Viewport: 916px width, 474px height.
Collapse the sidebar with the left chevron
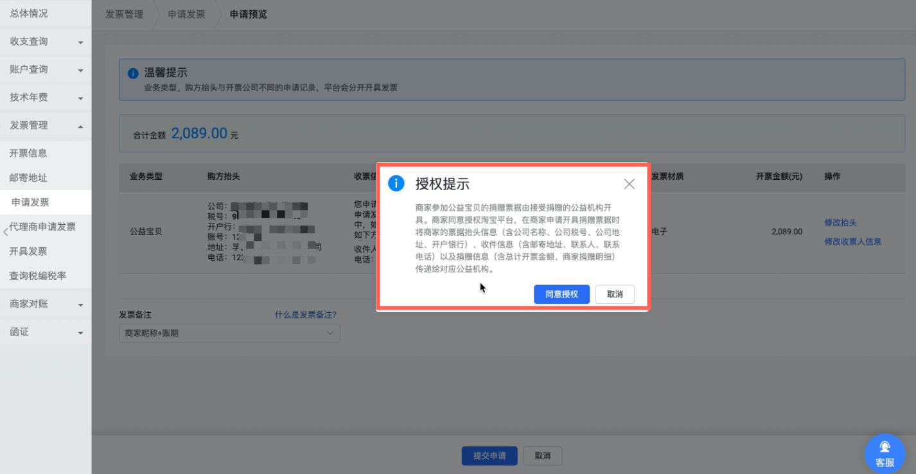[6, 231]
